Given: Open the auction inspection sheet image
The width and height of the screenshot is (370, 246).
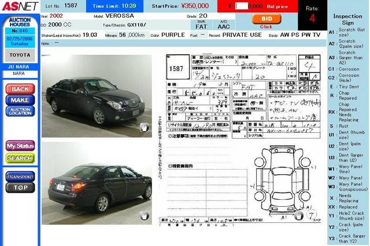Looking at the screenshot, I should [240, 140].
